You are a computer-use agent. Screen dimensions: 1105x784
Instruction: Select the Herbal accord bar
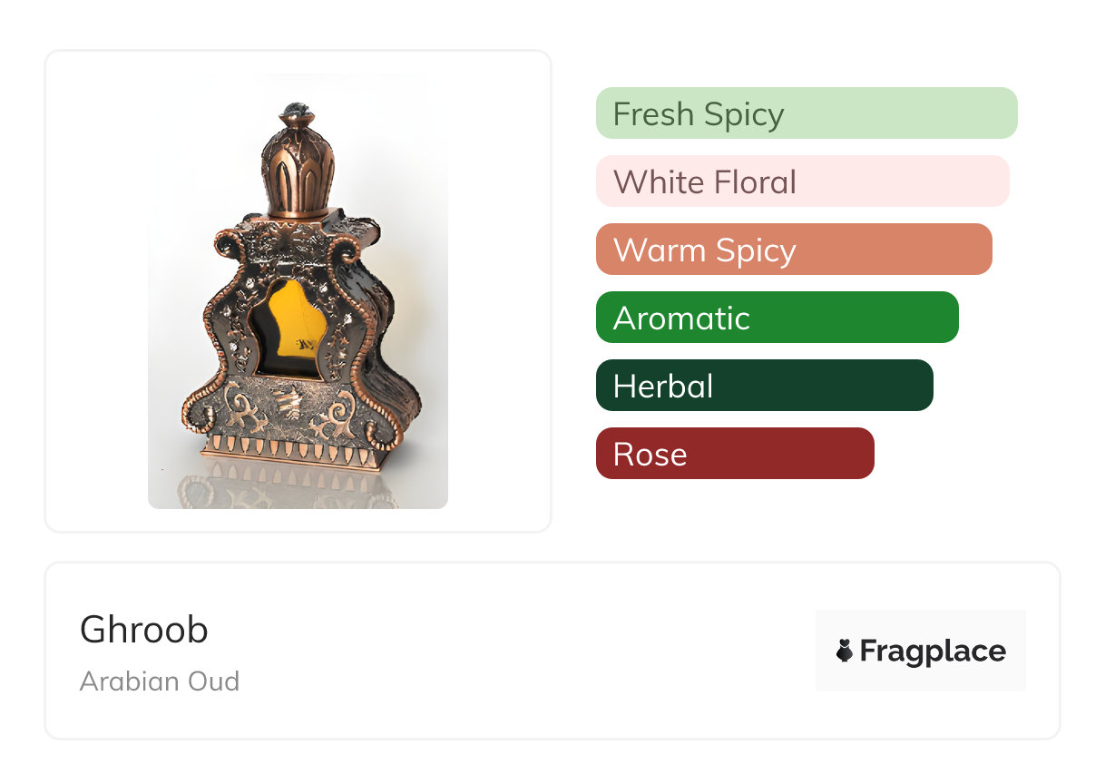pos(764,386)
